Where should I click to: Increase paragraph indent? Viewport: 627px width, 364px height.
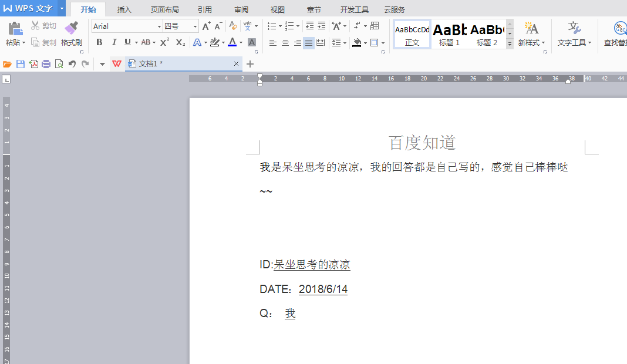pos(322,26)
